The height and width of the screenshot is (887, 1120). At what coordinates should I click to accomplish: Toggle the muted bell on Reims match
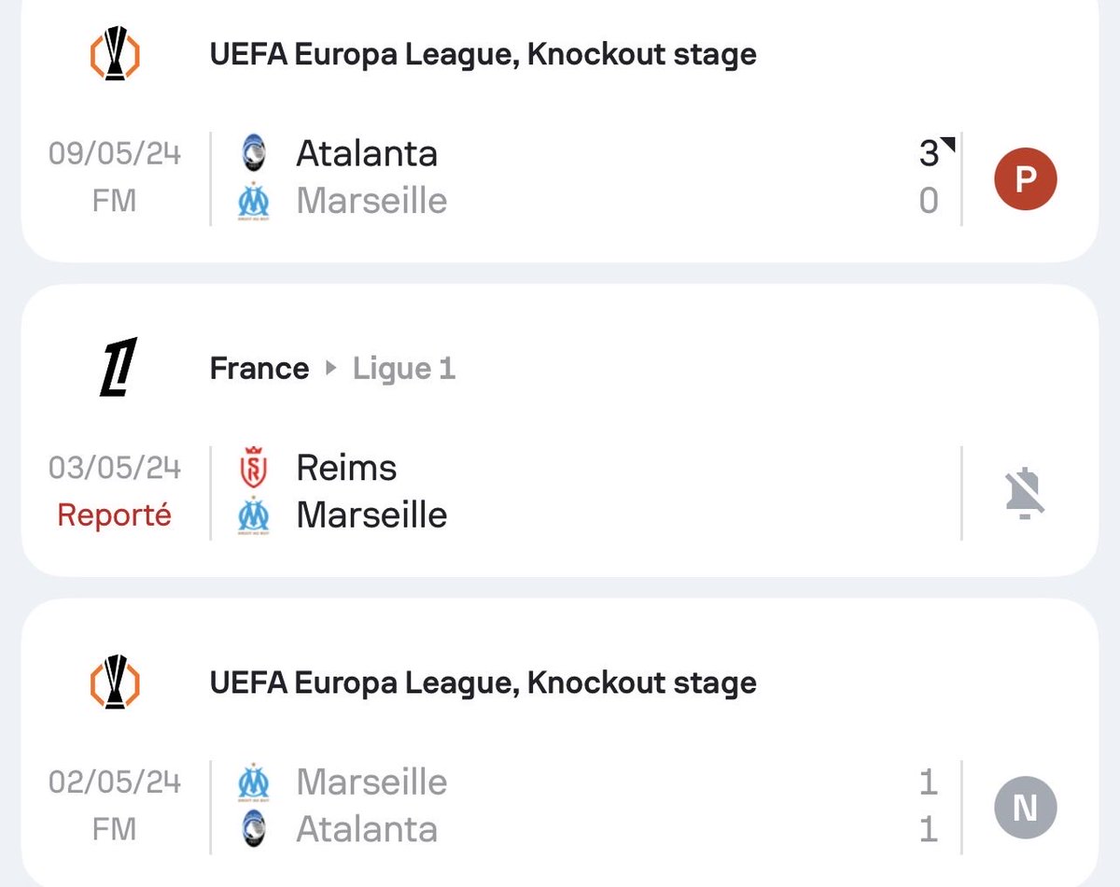coord(1024,493)
